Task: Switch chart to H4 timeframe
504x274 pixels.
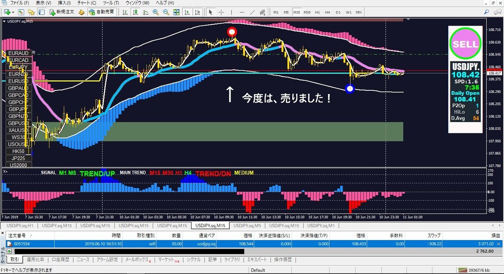Action: 328,12
